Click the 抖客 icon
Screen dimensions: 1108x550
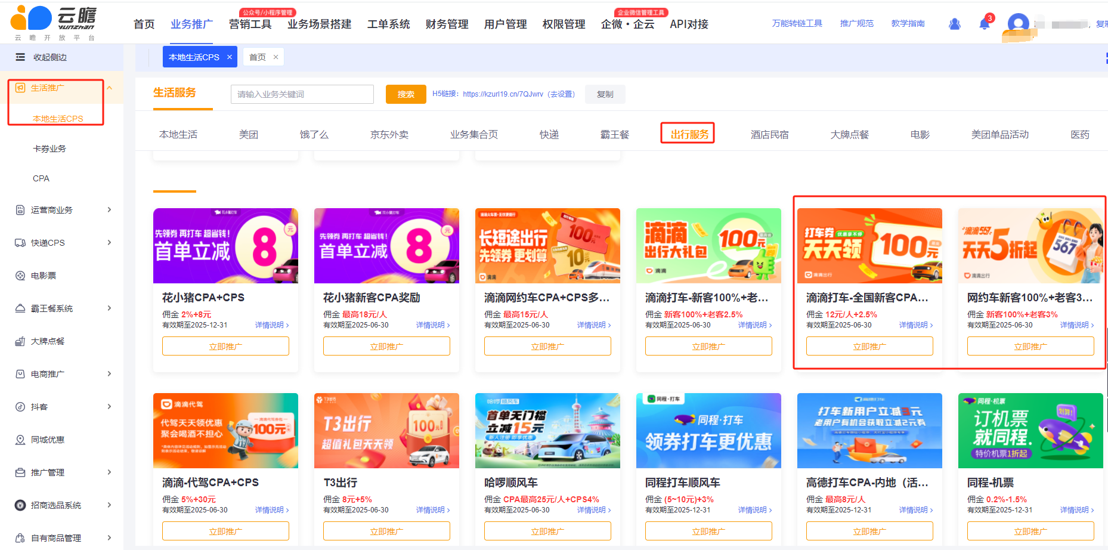click(20, 407)
